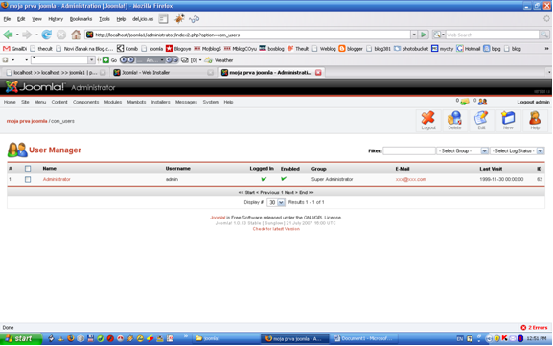The width and height of the screenshot is (553, 346).
Task: Click the Check for latest Version link
Action: [x=276, y=229]
